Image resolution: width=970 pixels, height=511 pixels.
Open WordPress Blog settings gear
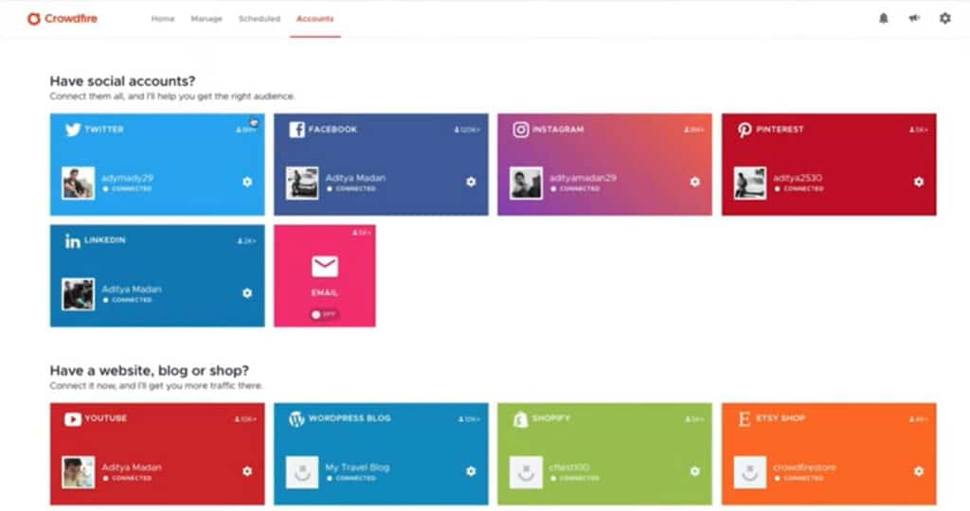tap(471, 471)
